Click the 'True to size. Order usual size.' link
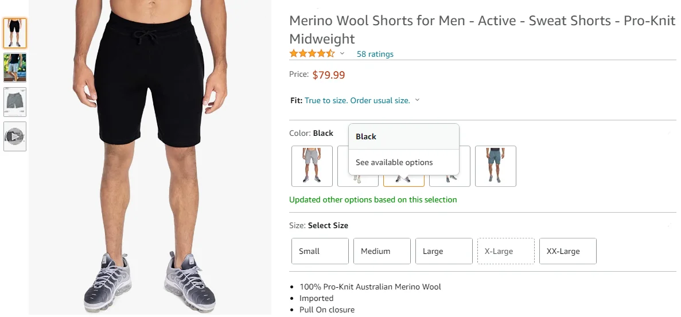 tap(357, 100)
